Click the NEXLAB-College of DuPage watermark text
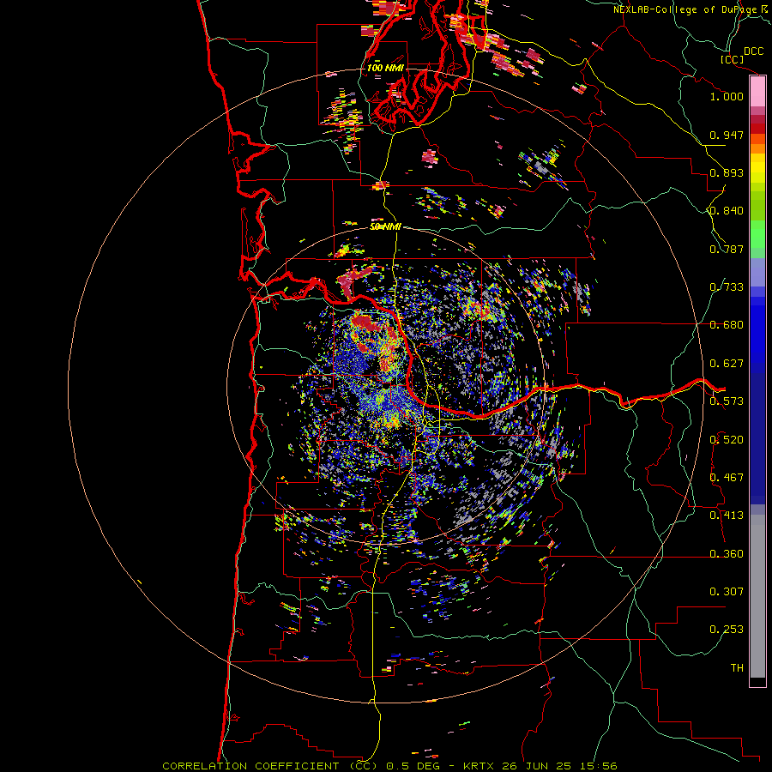 pos(687,9)
